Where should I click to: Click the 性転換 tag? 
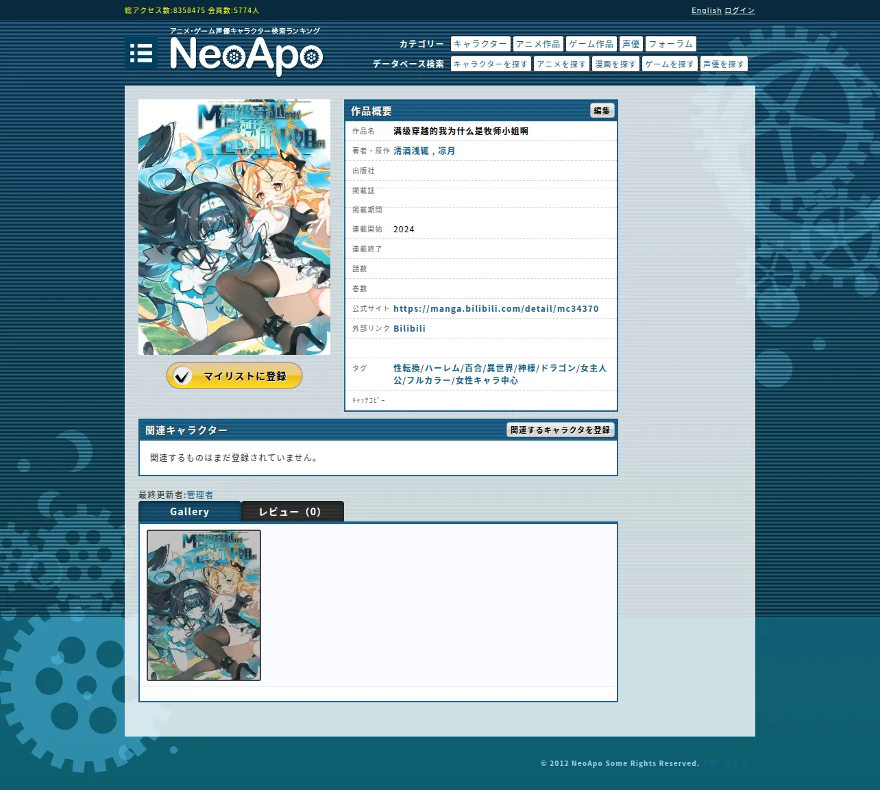click(406, 368)
